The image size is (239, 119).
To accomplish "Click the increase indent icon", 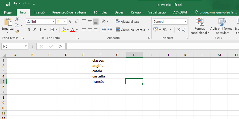I will point(109,30).
